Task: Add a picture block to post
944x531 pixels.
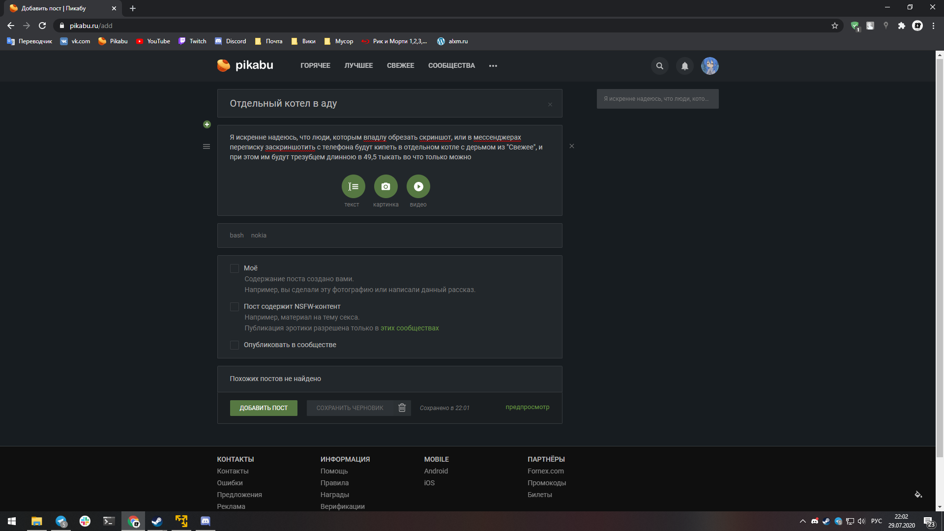Action: (385, 187)
